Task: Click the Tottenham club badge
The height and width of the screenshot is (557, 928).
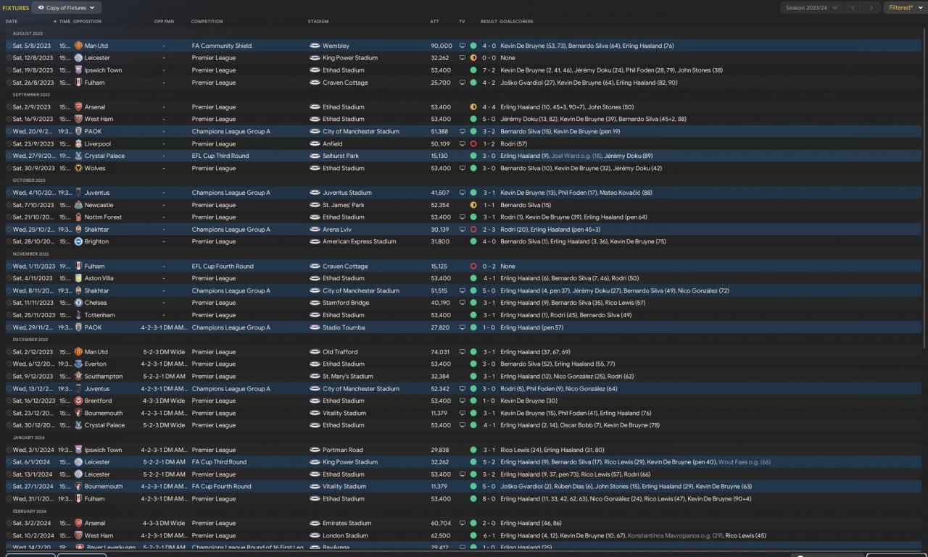Action: pos(78,315)
